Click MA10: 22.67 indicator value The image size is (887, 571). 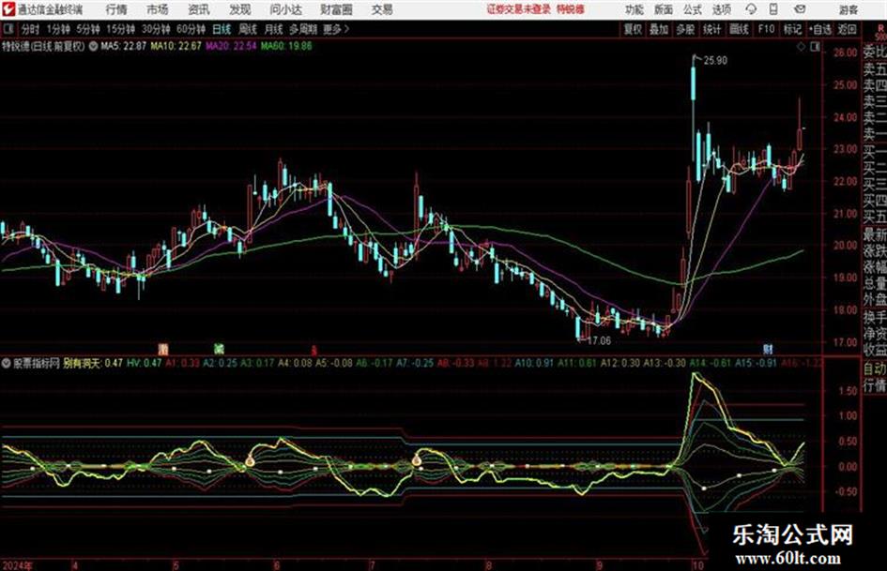[176, 46]
